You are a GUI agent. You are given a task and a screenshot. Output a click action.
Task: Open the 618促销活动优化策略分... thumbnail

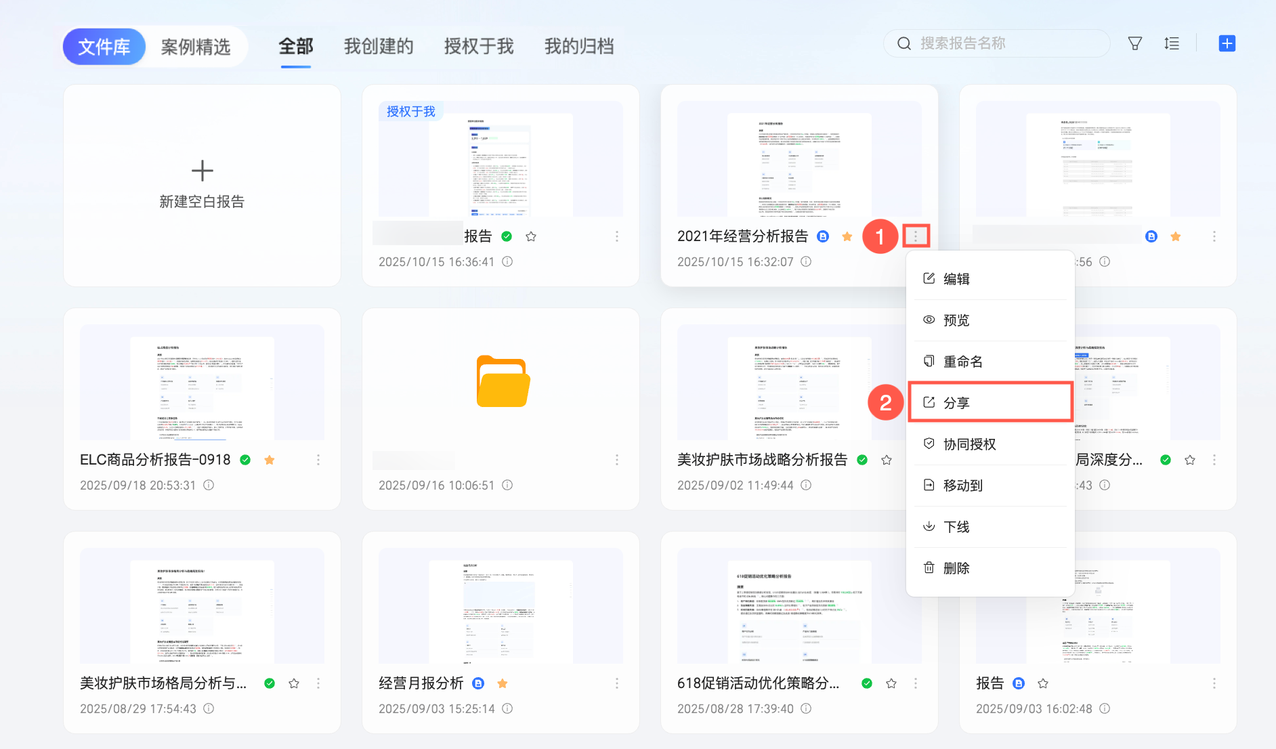coord(799,605)
